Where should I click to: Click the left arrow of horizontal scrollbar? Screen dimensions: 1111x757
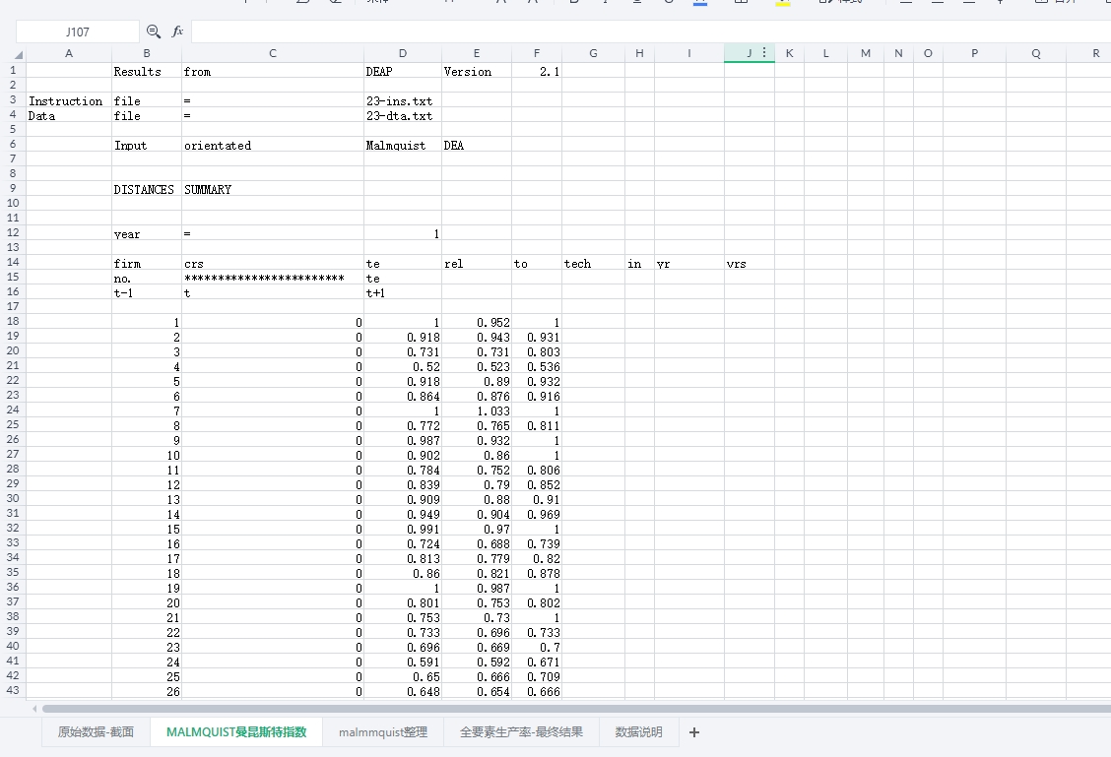tap(34, 708)
